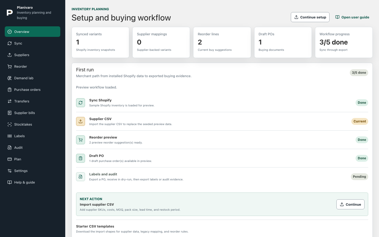Screen dimensions: 379x237
Task: Click the Sync Shopify step icon
Action: (81, 103)
